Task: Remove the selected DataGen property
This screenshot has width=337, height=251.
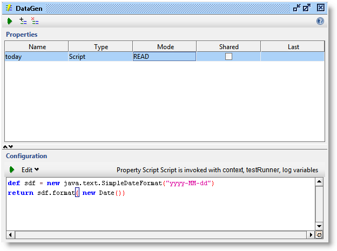Action: pyautogui.click(x=35, y=21)
